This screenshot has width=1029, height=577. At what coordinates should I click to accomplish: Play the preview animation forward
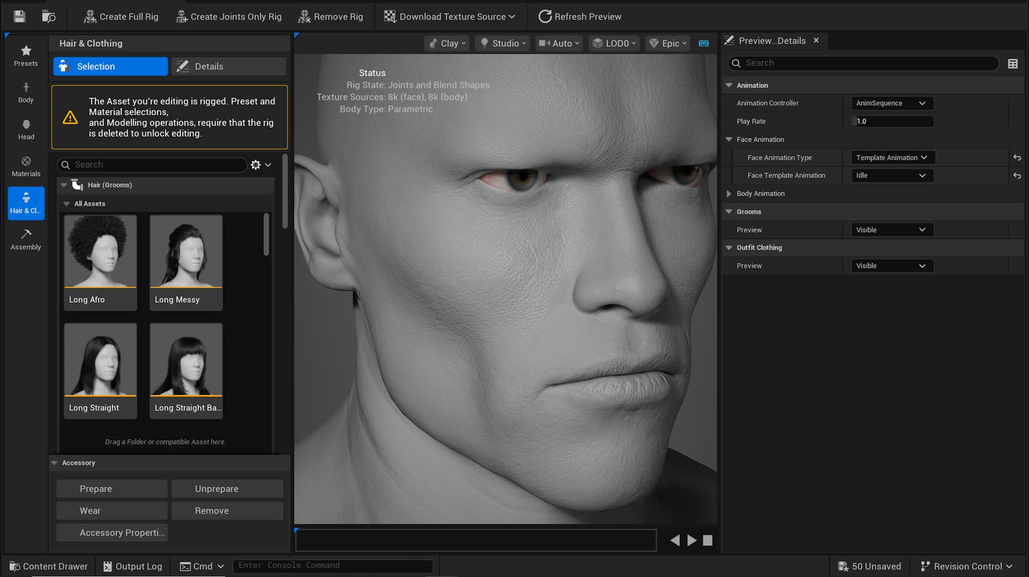[x=692, y=541]
